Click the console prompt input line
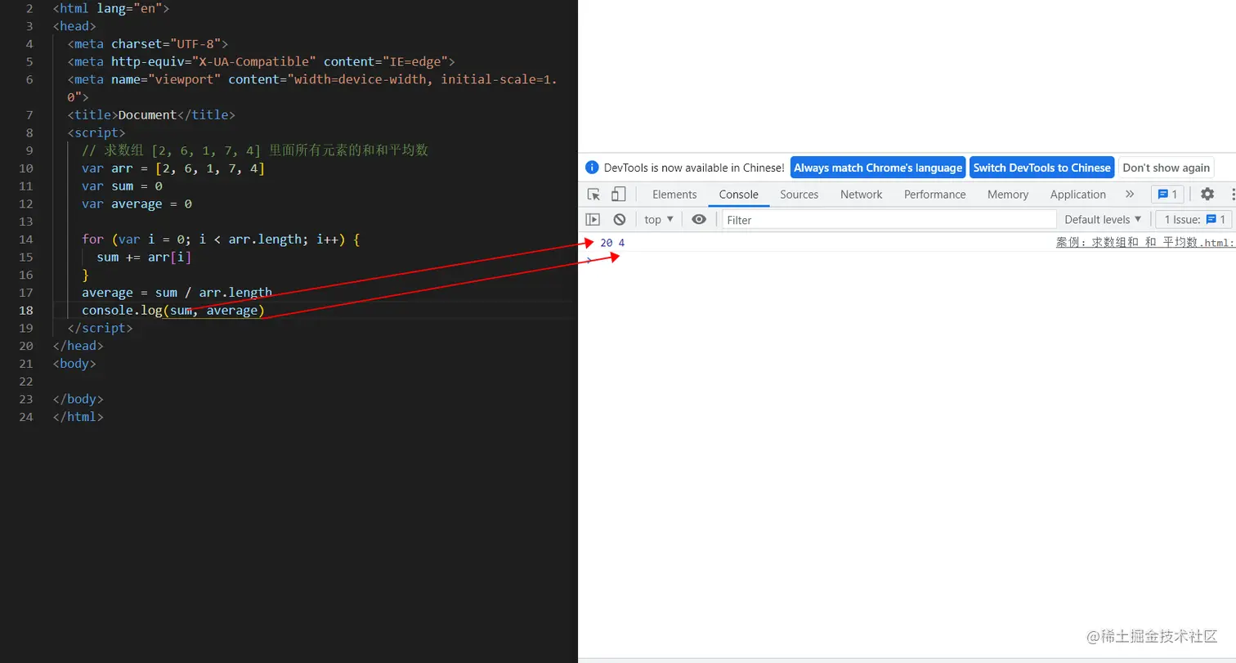The height and width of the screenshot is (663, 1236). (x=907, y=260)
